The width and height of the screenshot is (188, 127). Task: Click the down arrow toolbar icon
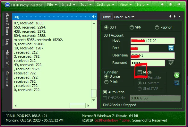162,4
